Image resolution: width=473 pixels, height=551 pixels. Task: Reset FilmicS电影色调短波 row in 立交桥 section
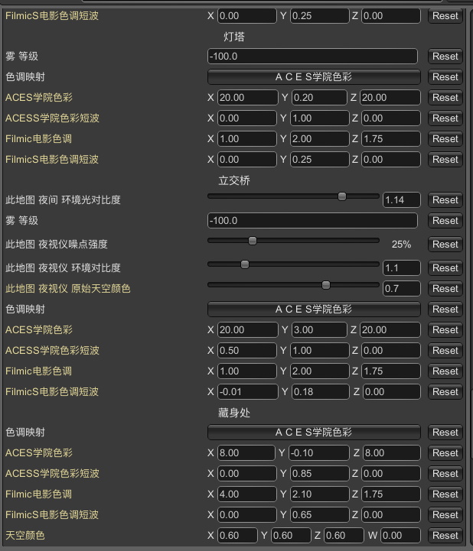[445, 391]
